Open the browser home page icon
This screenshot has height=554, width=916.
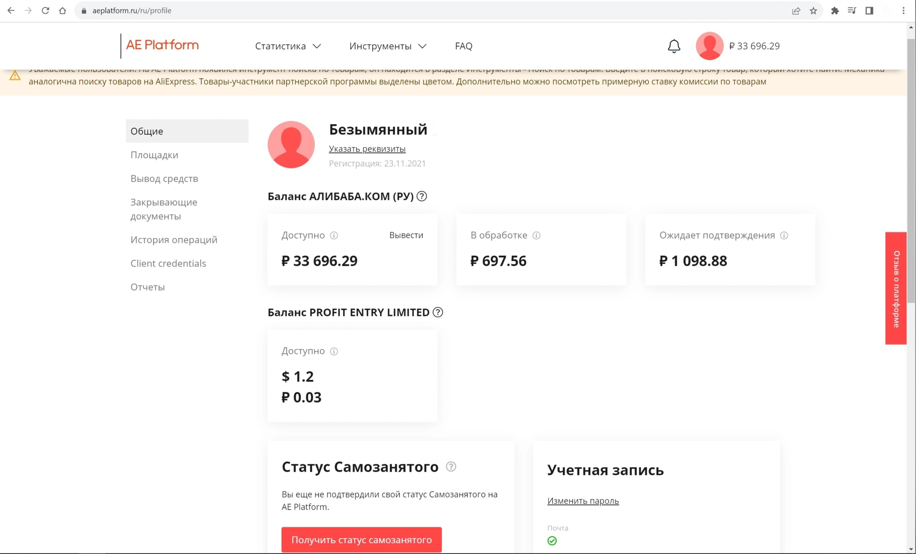click(63, 10)
